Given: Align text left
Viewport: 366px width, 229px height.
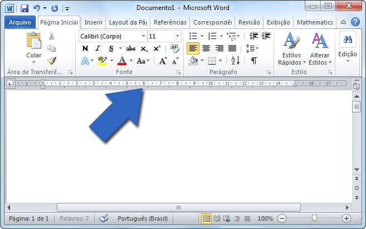Looking at the screenshot, I should click(x=193, y=48).
